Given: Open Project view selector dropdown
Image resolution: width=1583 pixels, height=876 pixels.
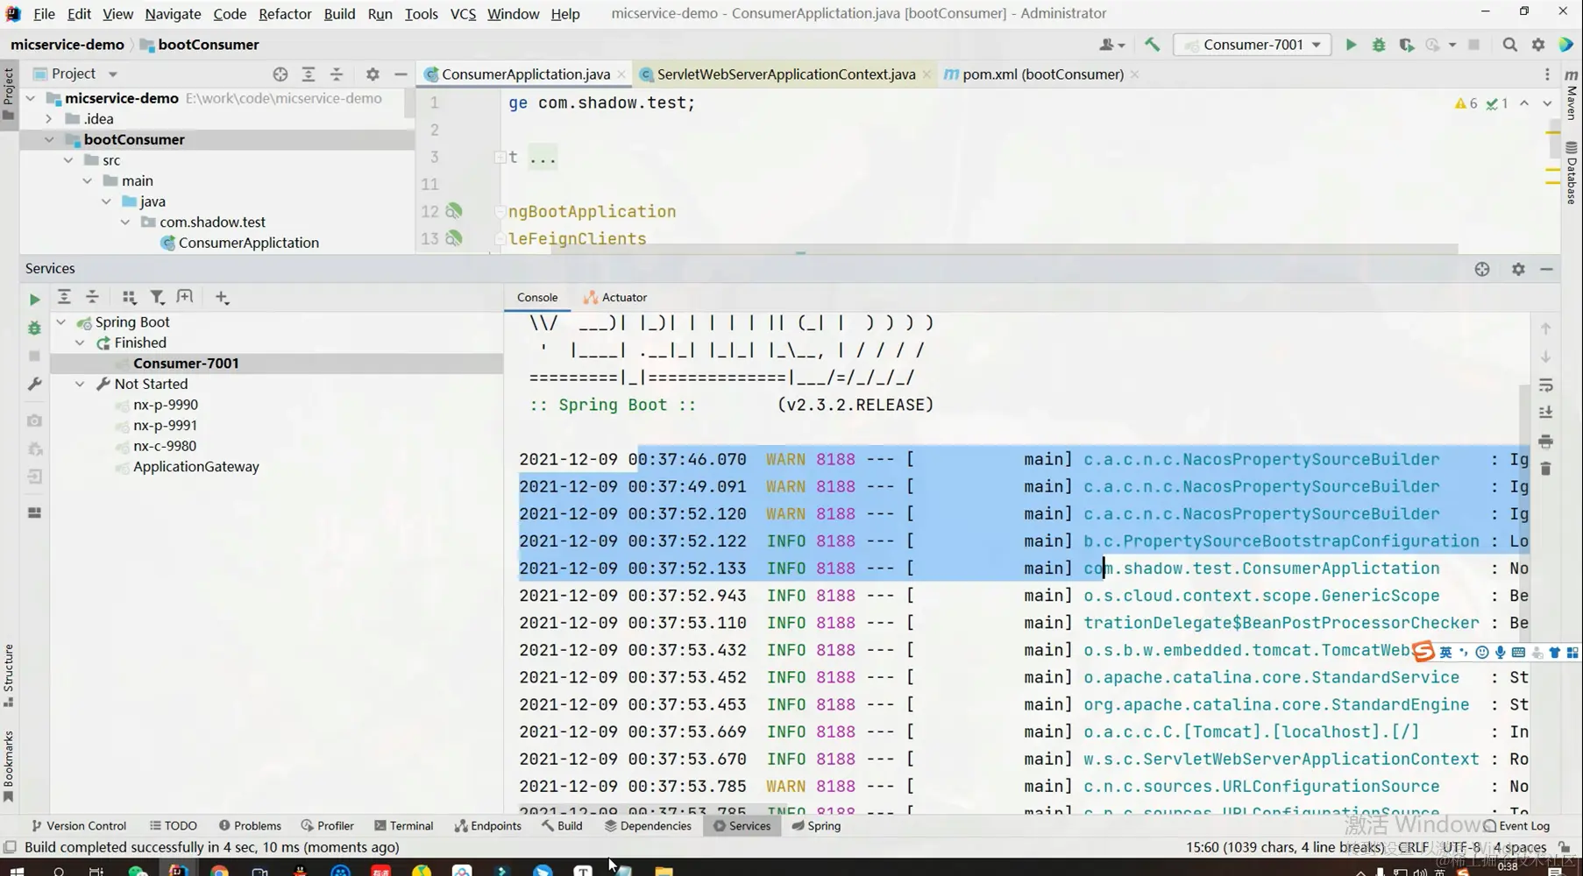Looking at the screenshot, I should [75, 74].
